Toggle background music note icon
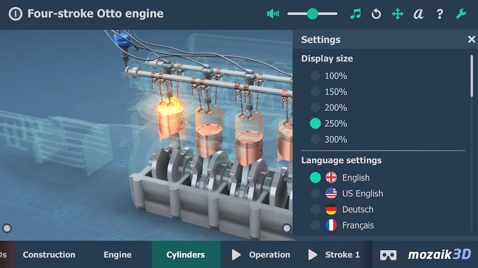This screenshot has height=268, width=478. pos(355,14)
